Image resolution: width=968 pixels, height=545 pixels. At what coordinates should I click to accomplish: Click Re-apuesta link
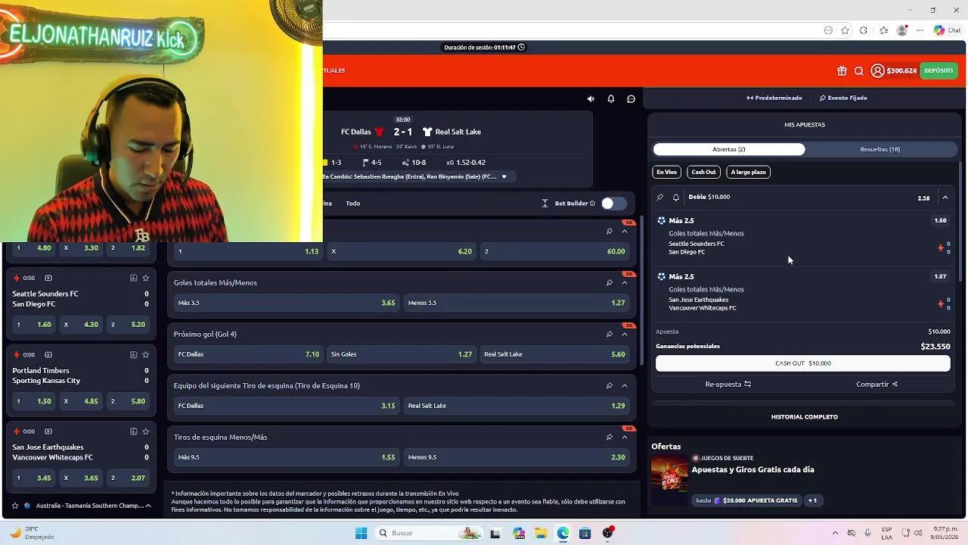click(728, 384)
